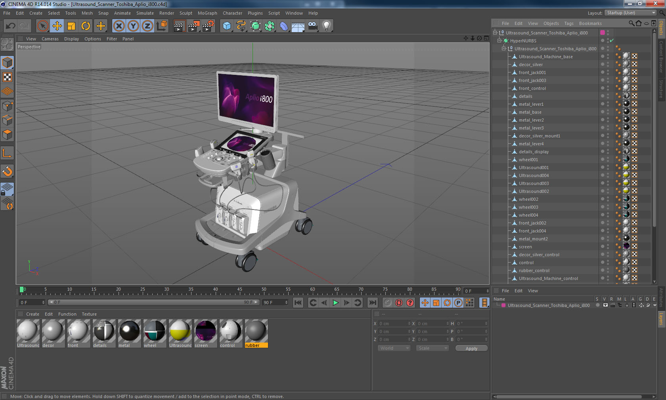The image size is (666, 400).
Task: Add a camera object
Action: (312, 26)
